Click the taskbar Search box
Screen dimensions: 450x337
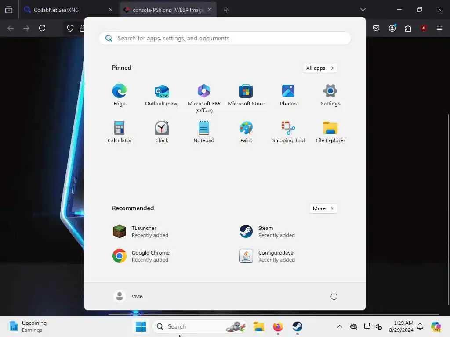200,326
